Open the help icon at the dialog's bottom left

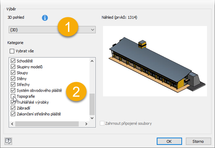click(8, 141)
